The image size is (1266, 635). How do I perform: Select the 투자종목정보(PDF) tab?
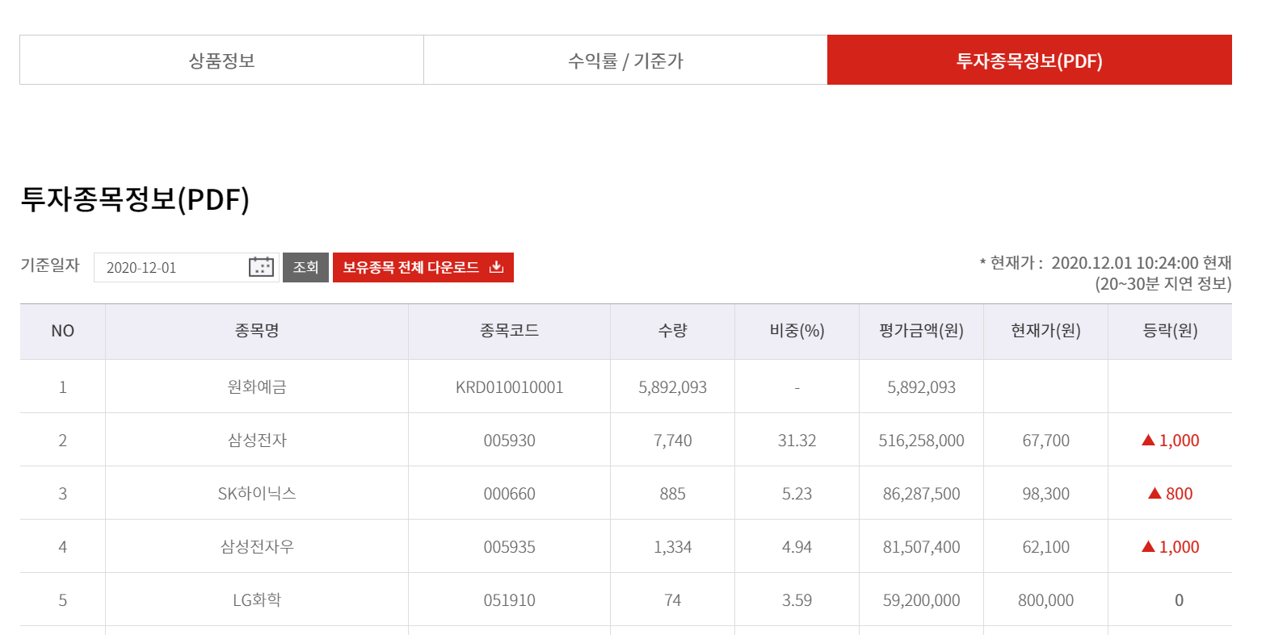tap(1029, 60)
